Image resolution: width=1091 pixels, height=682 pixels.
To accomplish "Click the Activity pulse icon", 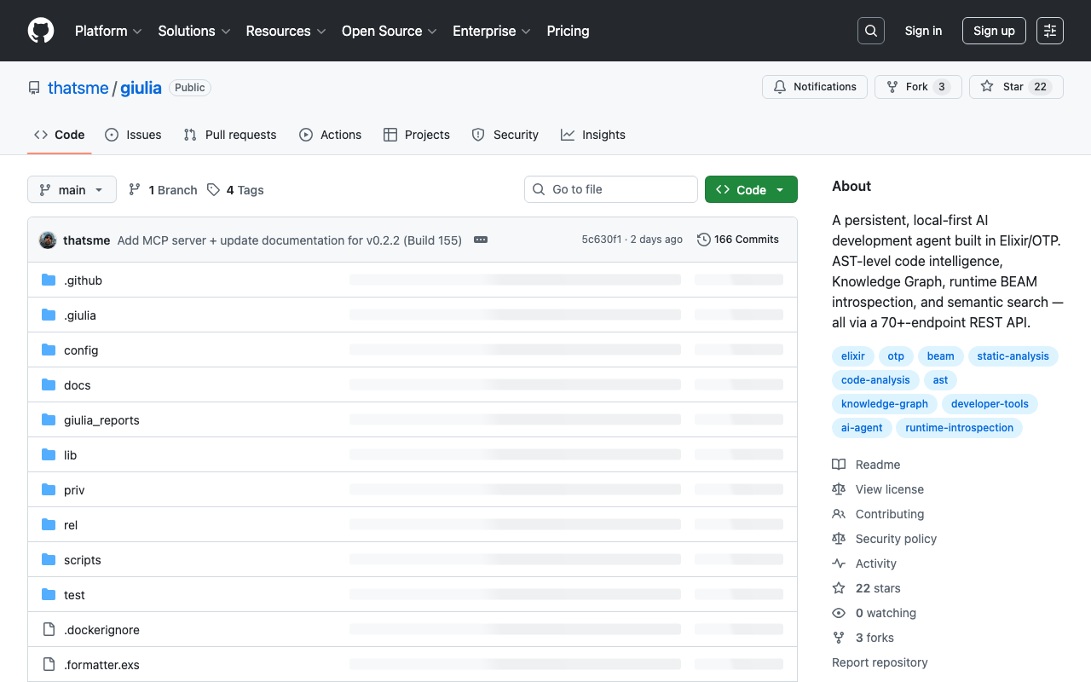I will pyautogui.click(x=839, y=563).
